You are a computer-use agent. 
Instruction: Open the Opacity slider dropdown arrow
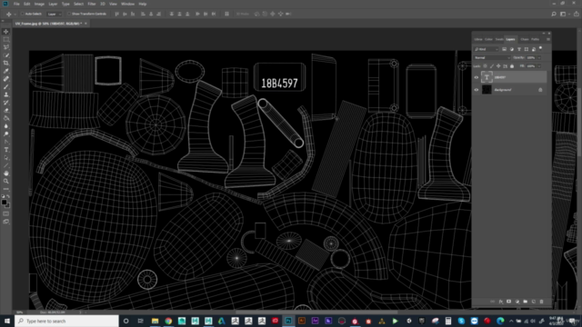coord(539,58)
